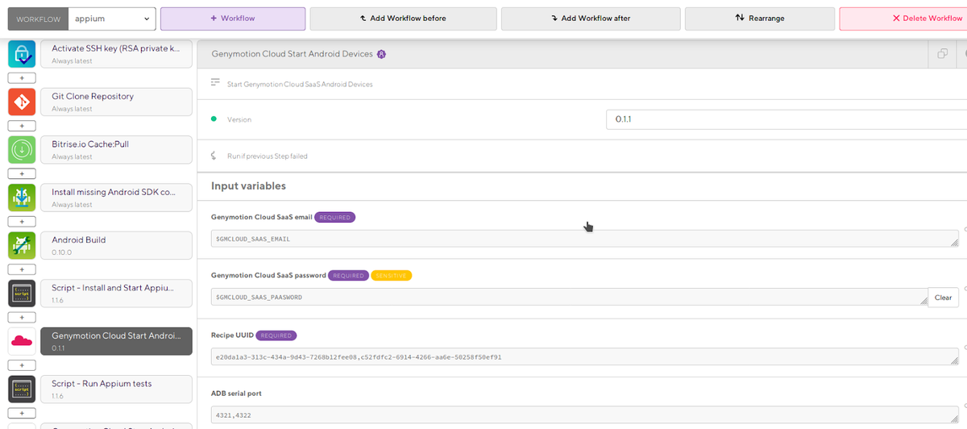The height and width of the screenshot is (429, 967).
Task: Click the ADB serial port field
Action: (585, 415)
